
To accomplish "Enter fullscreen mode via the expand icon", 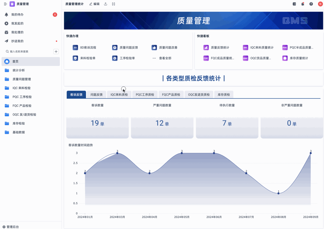I will click(x=113, y=4).
